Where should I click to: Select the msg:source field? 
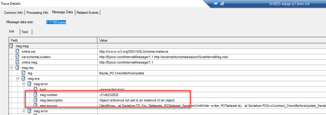pos(48,106)
